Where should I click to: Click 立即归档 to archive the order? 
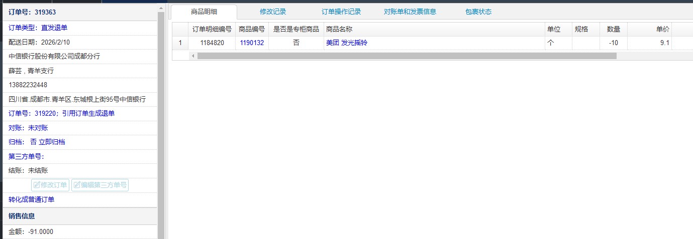(x=52, y=142)
